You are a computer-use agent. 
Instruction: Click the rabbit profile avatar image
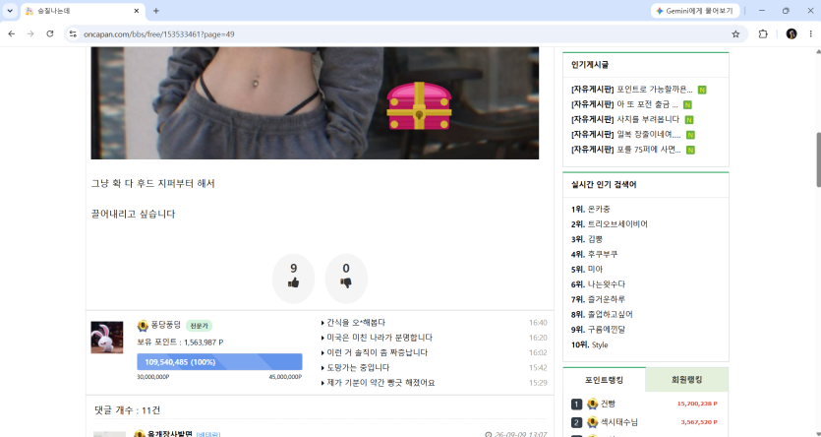[107, 338]
